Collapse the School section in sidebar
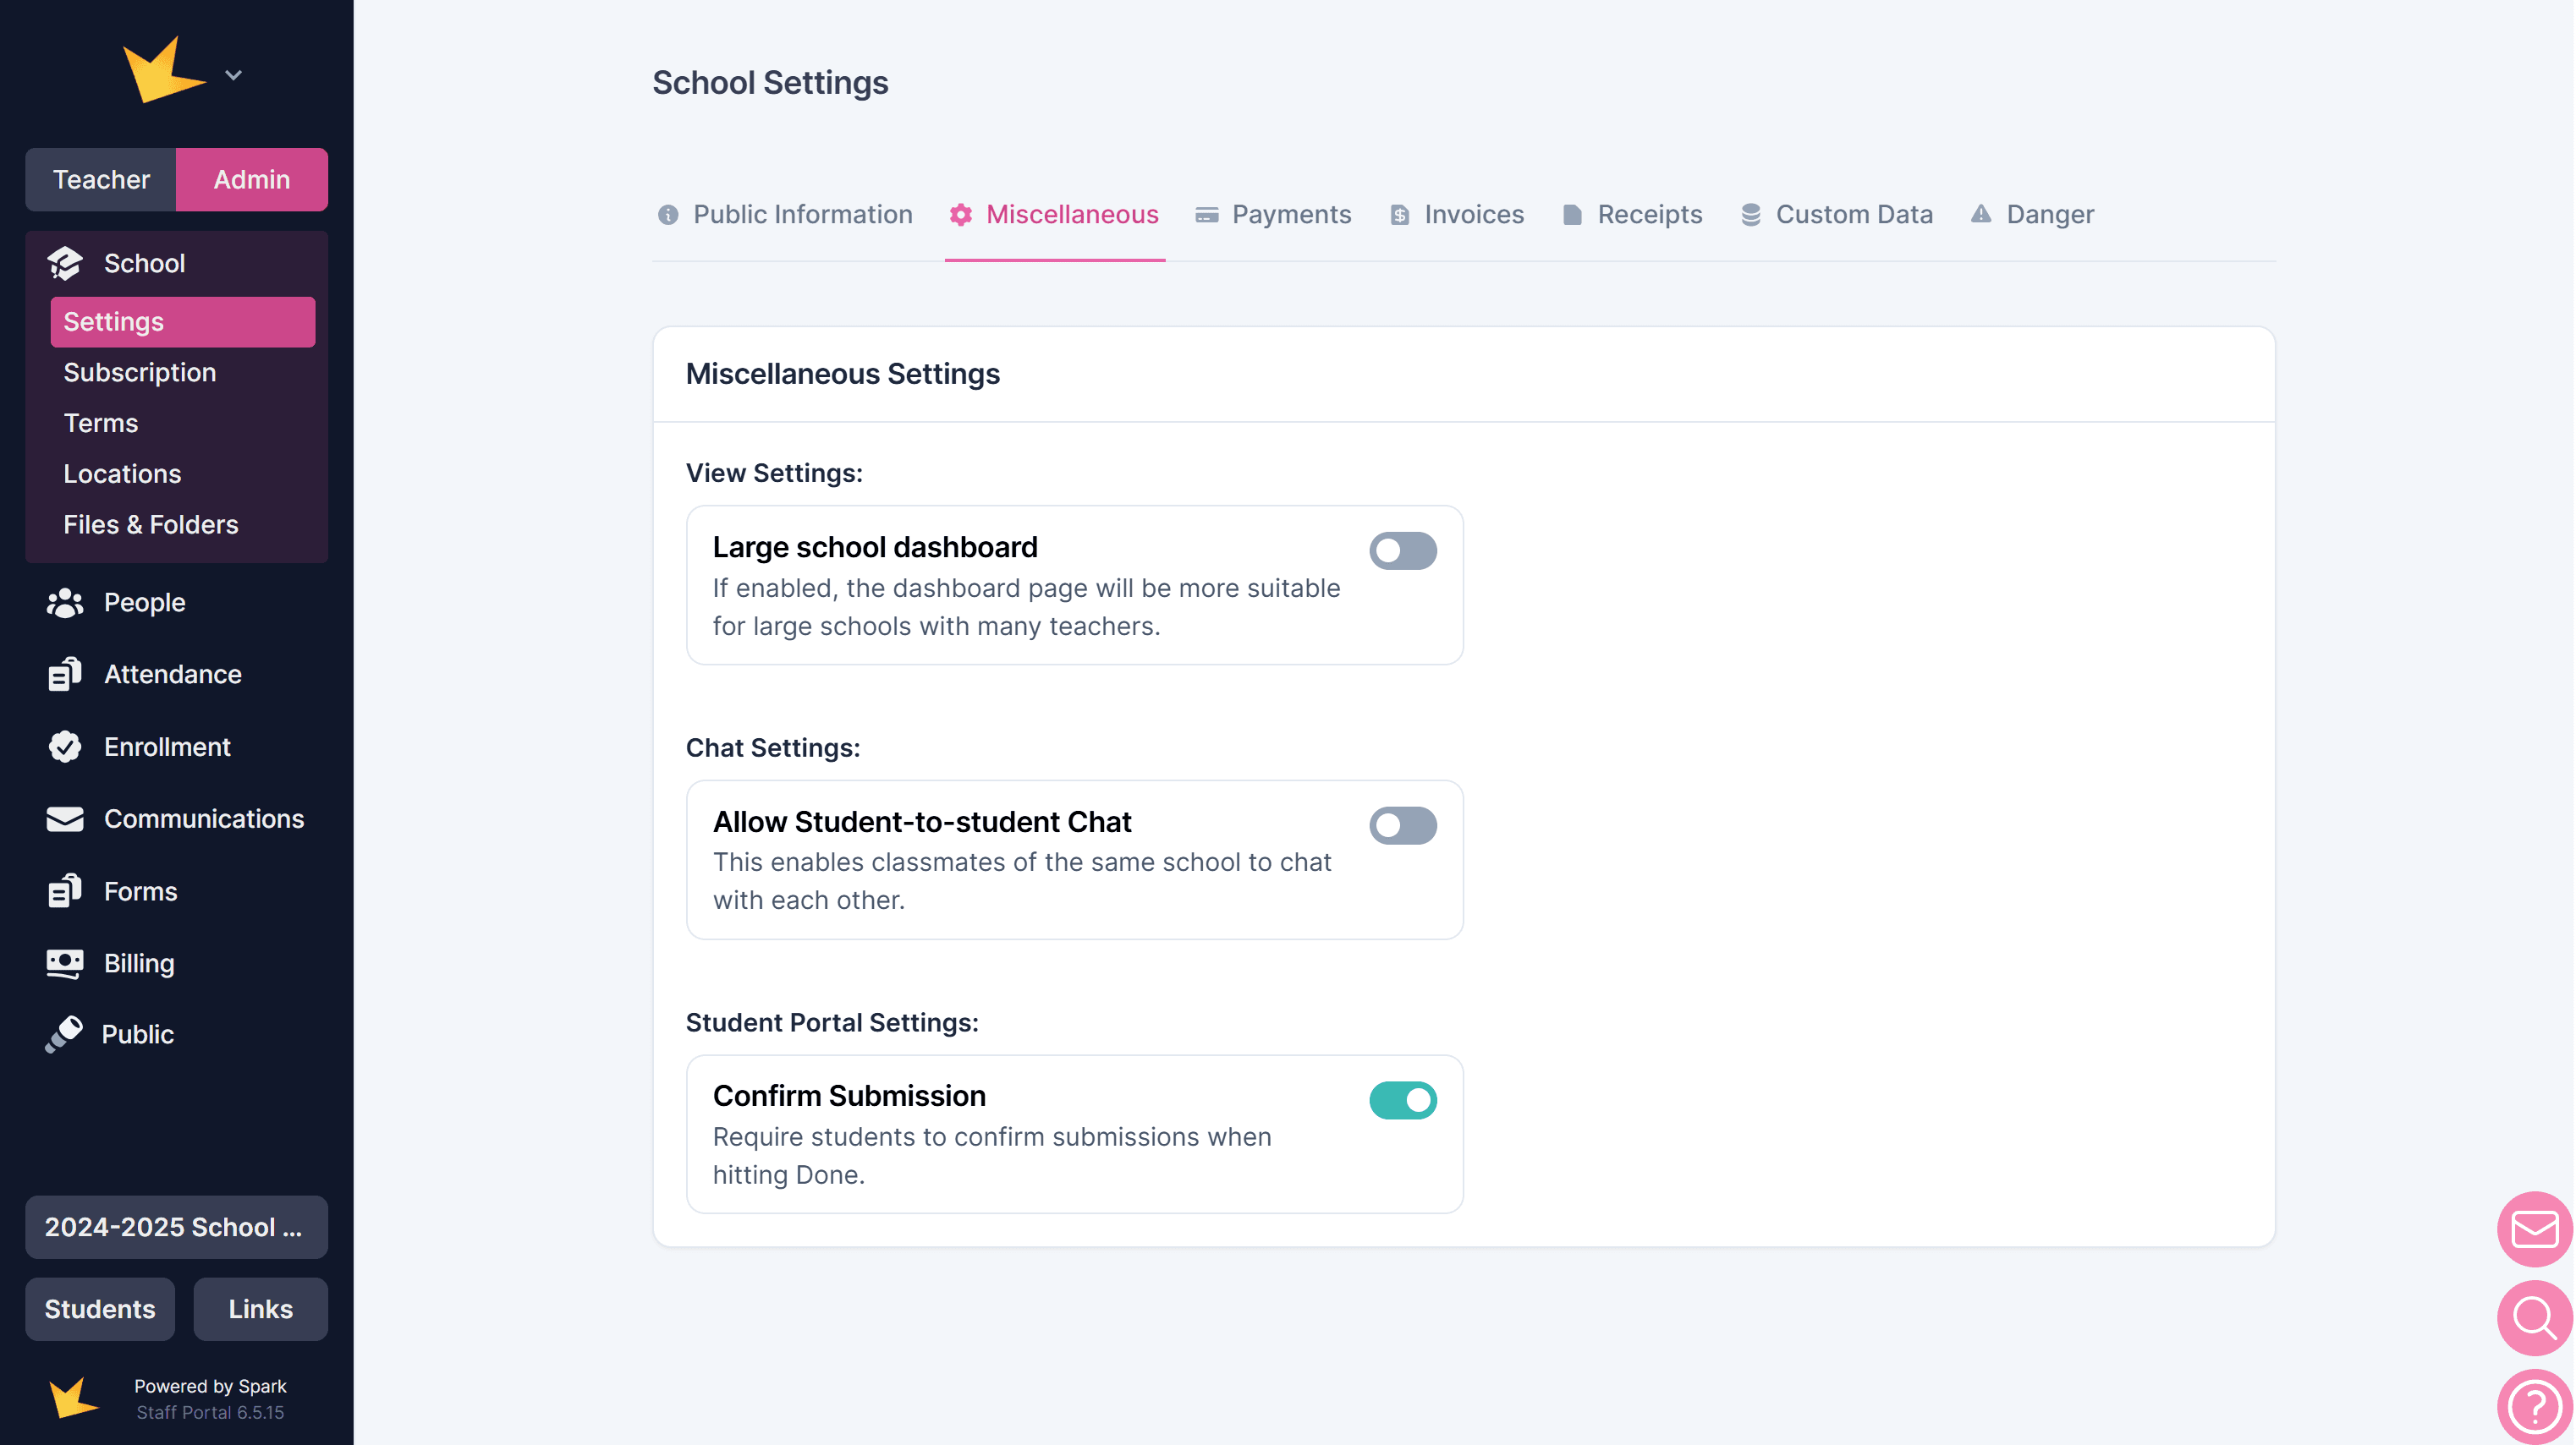Image resolution: width=2576 pixels, height=1445 pixels. point(144,263)
